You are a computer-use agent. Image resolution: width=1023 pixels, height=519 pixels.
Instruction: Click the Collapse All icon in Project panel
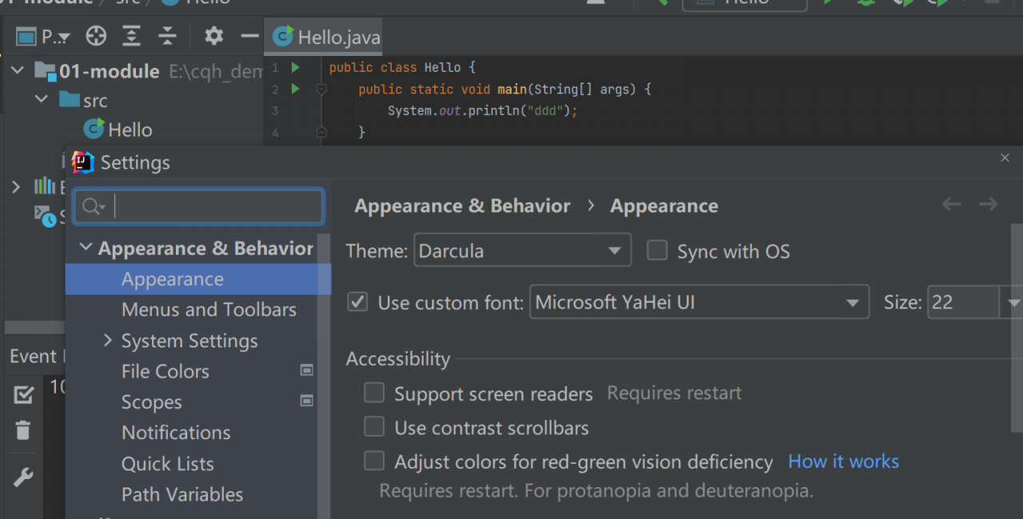[x=167, y=36]
